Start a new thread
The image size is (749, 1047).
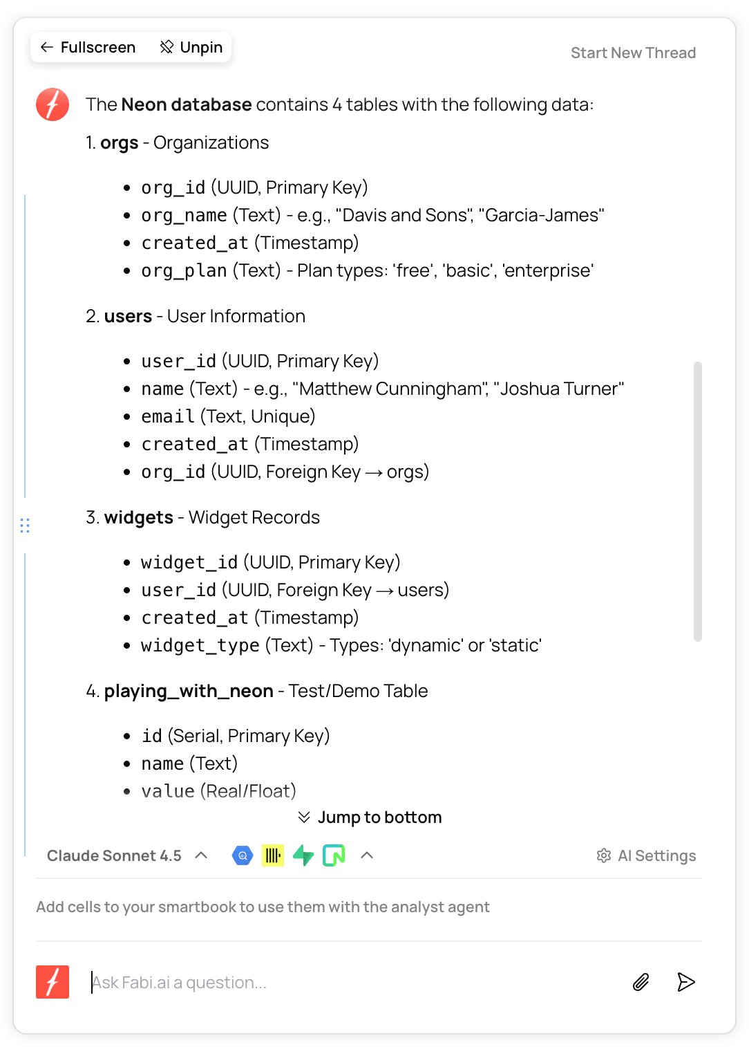tap(633, 53)
